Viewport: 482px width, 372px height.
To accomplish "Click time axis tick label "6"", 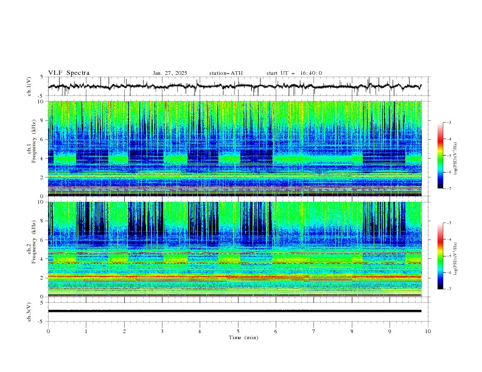I will click(x=276, y=331).
